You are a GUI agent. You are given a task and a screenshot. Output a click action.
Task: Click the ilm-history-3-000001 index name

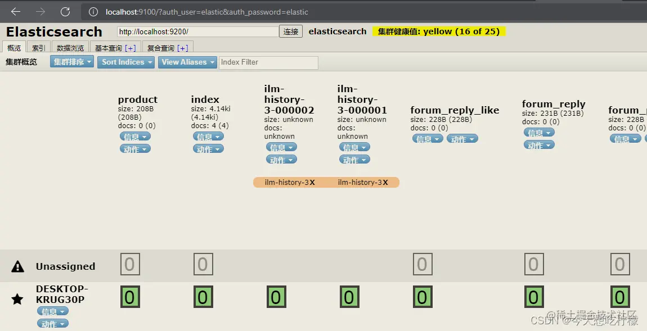362,99
